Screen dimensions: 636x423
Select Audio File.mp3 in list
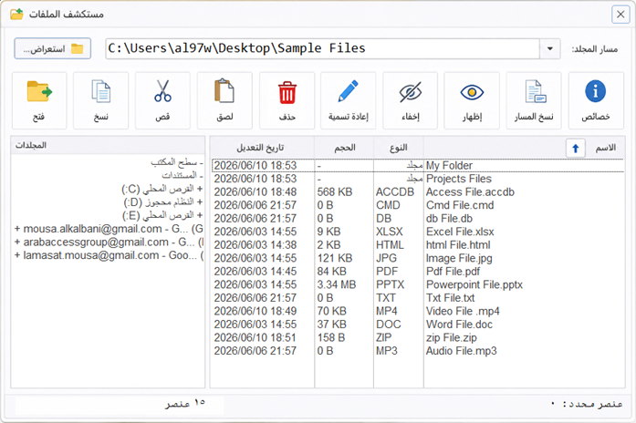pyautogui.click(x=418, y=351)
